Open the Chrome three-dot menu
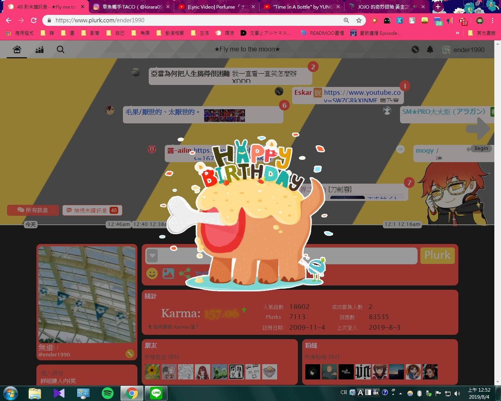Image resolution: width=501 pixels, height=401 pixels. point(493,20)
